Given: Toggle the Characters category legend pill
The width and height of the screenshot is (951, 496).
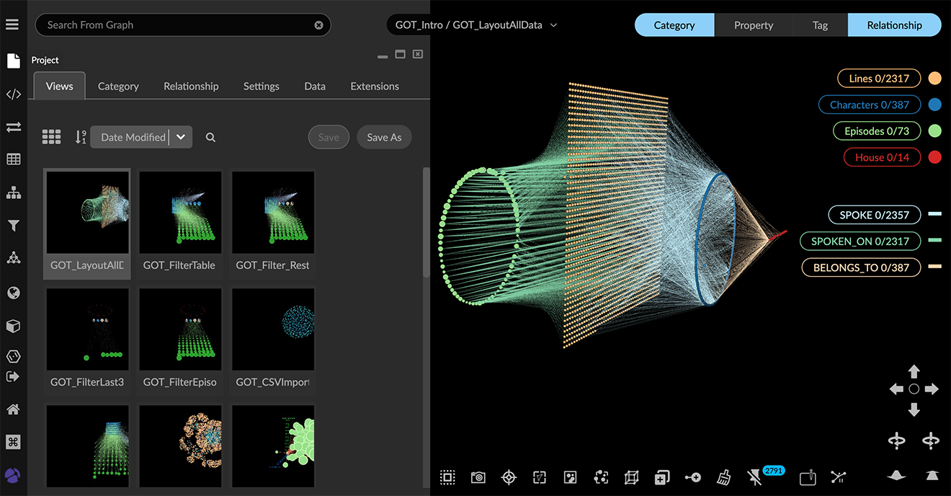Looking at the screenshot, I should [x=869, y=105].
